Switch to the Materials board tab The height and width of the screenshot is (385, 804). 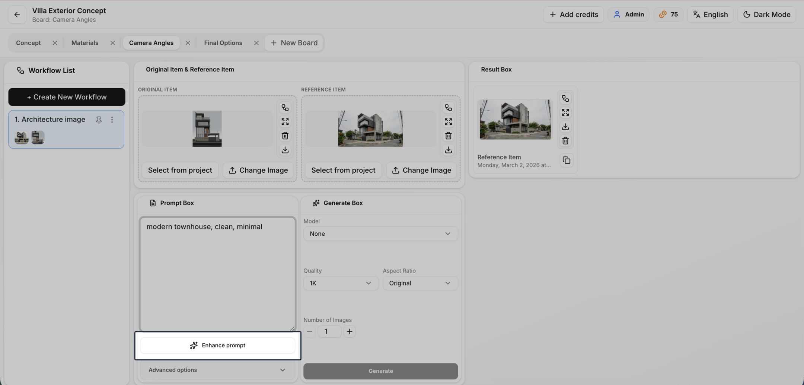pos(85,43)
